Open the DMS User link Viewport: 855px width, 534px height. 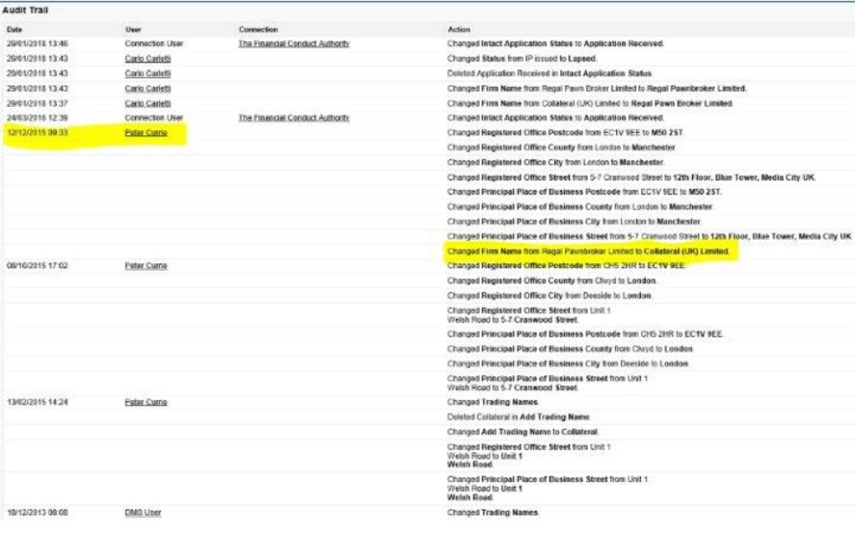142,512
